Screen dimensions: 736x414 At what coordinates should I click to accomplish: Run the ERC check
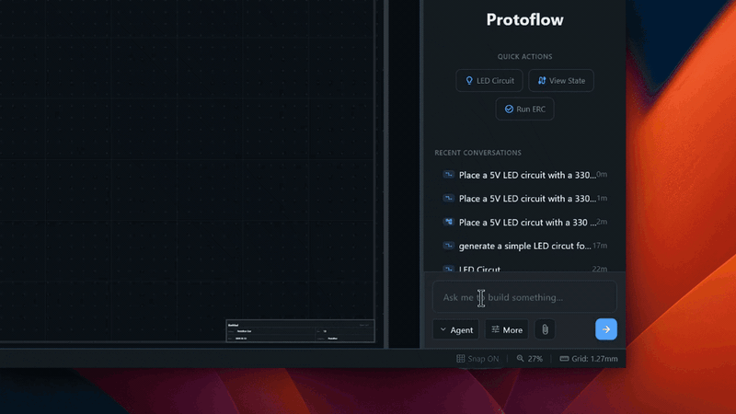(524, 109)
